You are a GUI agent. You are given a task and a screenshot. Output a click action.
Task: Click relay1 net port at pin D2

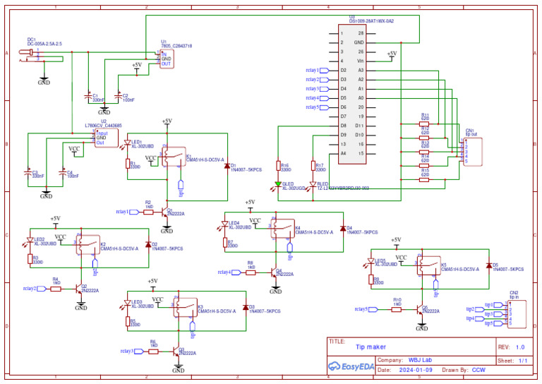coord(318,71)
